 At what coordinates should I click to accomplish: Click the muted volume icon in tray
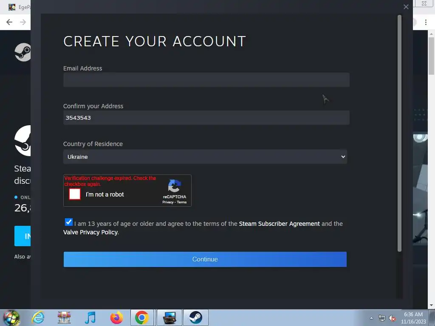(392, 318)
